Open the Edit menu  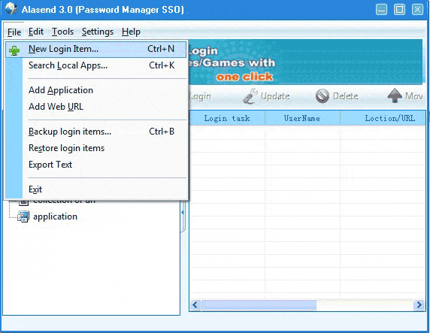pos(36,32)
